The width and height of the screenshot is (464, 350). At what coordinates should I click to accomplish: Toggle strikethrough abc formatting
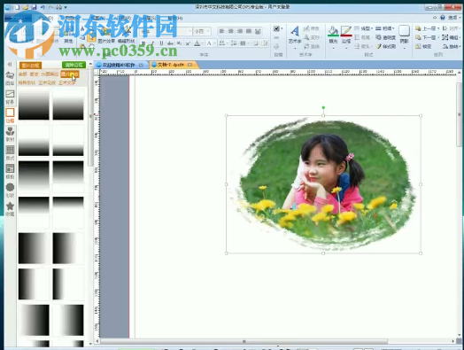170,43
